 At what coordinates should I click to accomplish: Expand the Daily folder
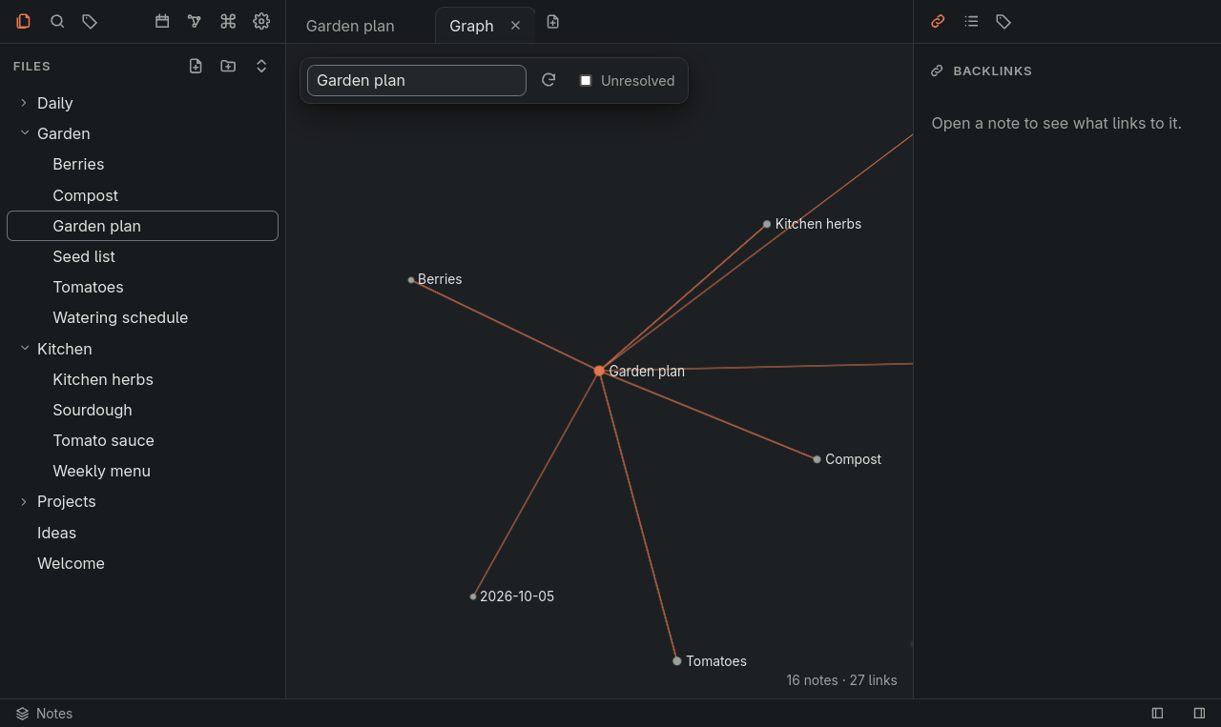point(142,103)
